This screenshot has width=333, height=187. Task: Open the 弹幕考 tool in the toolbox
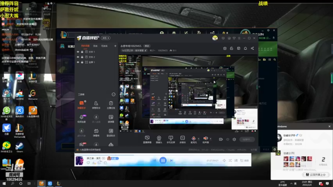[x=96, y=133]
